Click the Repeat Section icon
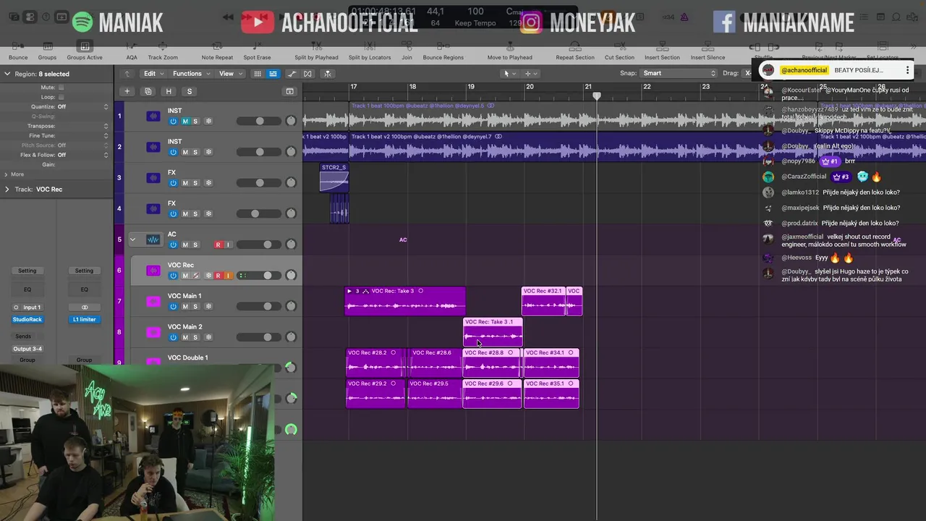The image size is (926, 521). 574,47
